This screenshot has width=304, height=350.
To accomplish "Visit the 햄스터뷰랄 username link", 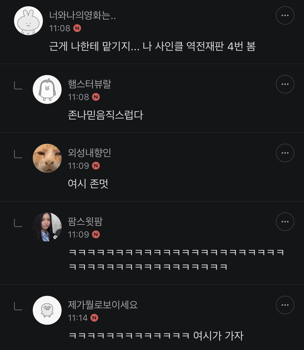I will (89, 84).
